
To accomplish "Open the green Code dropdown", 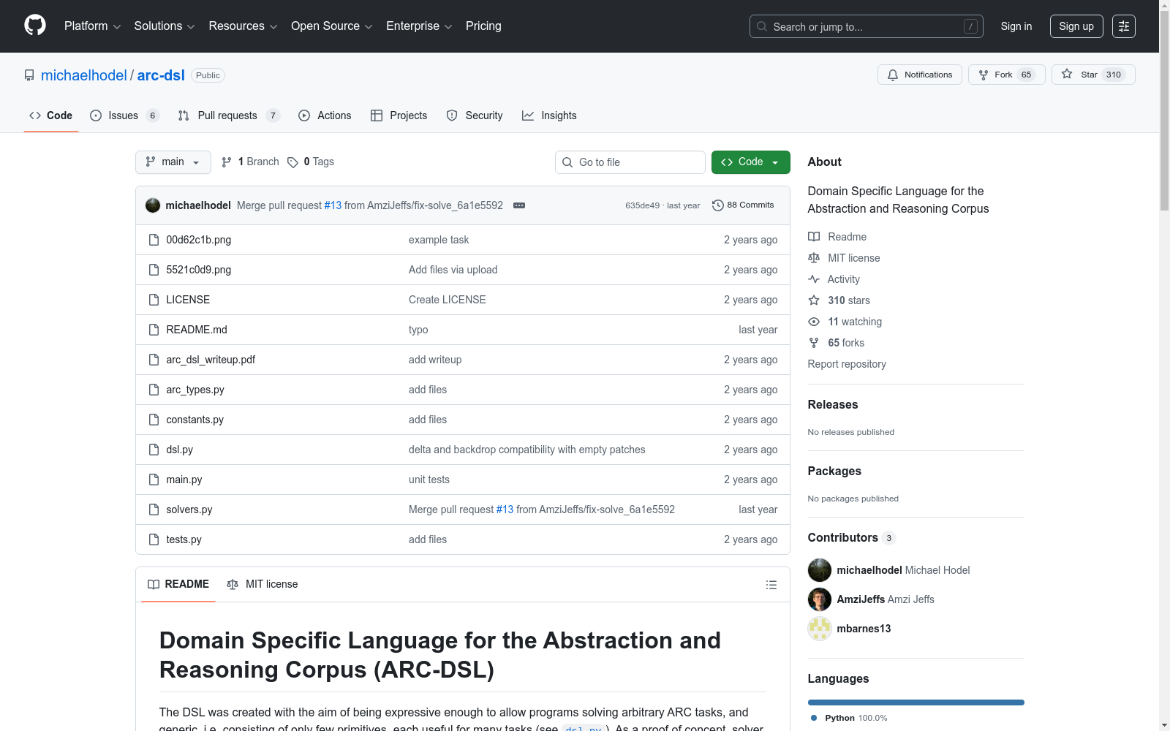I will point(750,162).
